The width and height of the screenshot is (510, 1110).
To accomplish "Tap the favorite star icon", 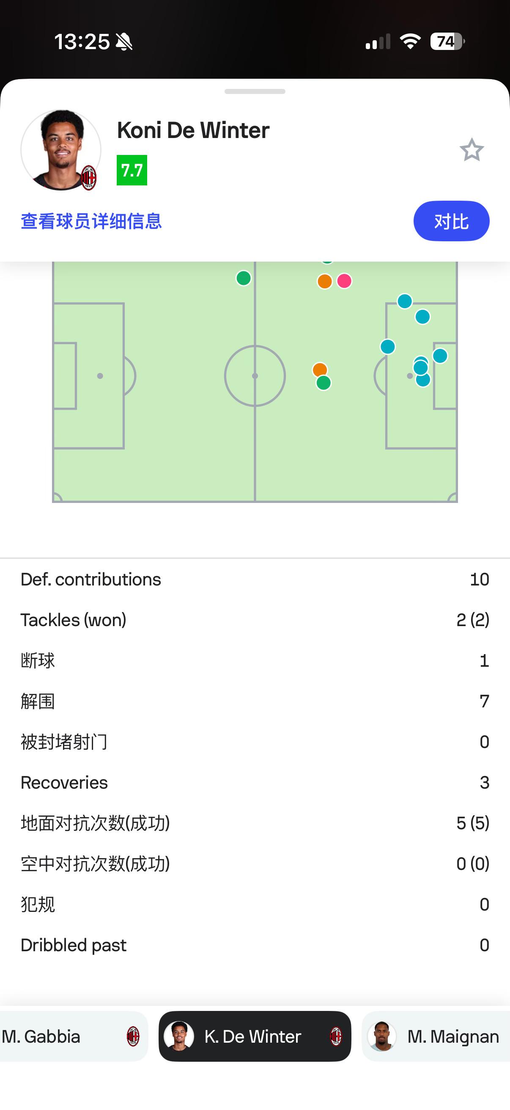I will pos(472,150).
